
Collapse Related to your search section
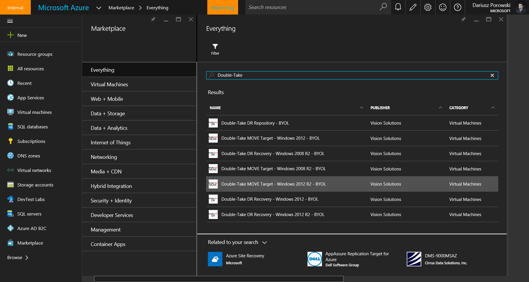[x=264, y=243]
